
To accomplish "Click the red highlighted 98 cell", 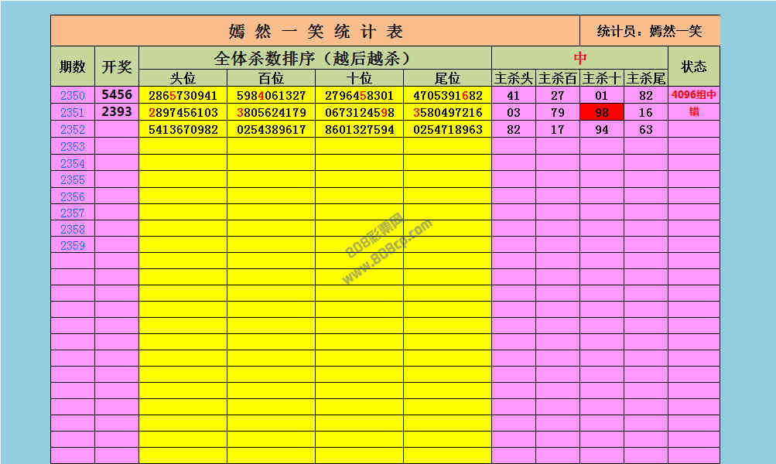I will [x=601, y=113].
